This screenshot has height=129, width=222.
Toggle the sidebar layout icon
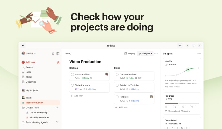[58, 54]
